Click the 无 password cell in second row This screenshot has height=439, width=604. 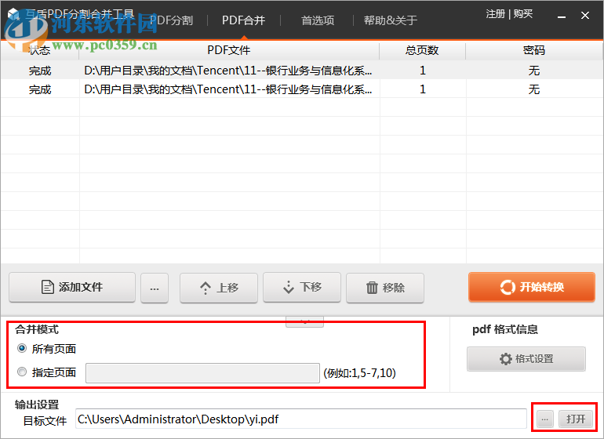(534, 89)
